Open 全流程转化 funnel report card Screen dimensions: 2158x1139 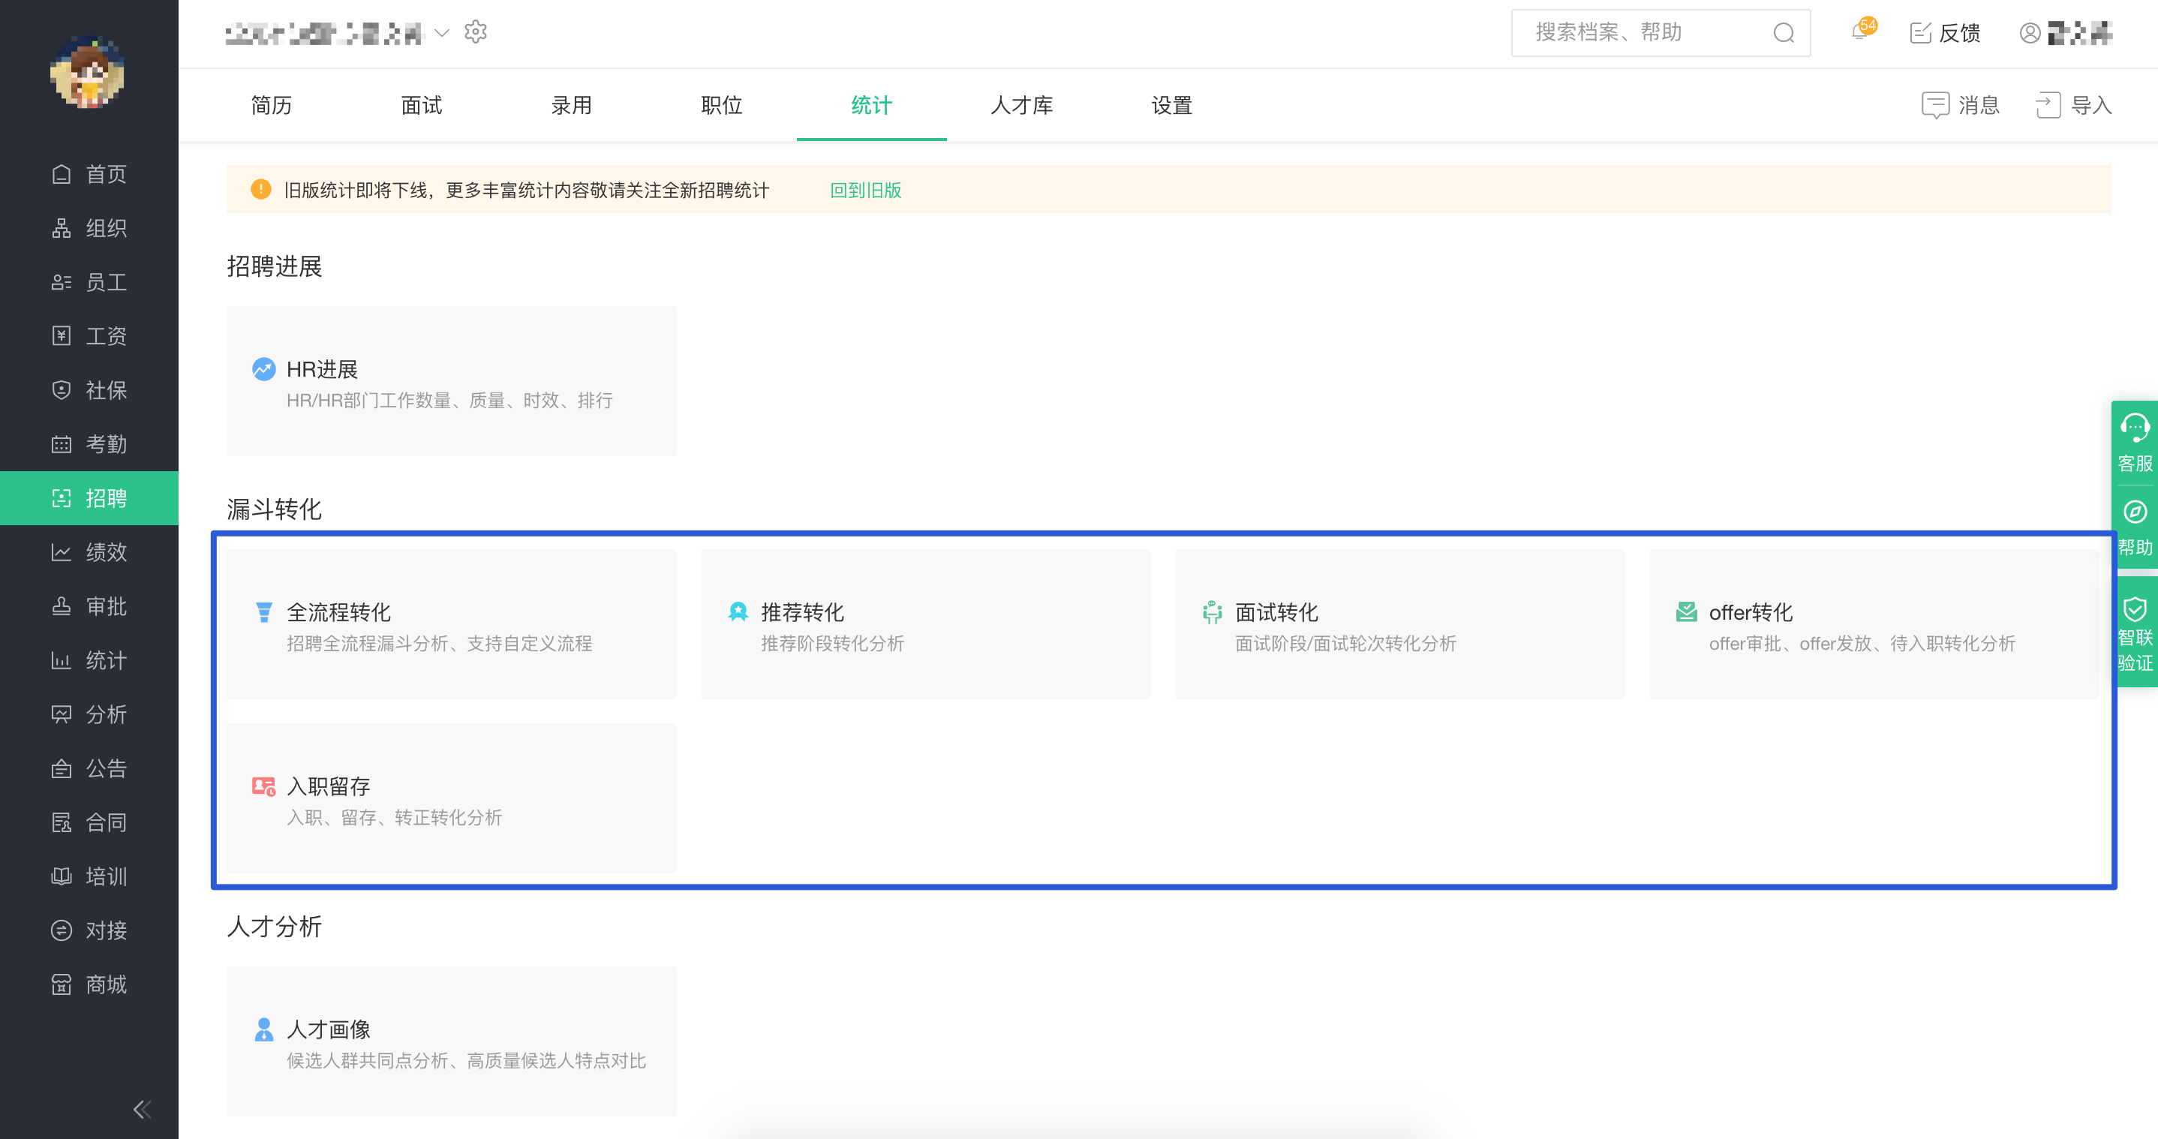pyautogui.click(x=452, y=624)
